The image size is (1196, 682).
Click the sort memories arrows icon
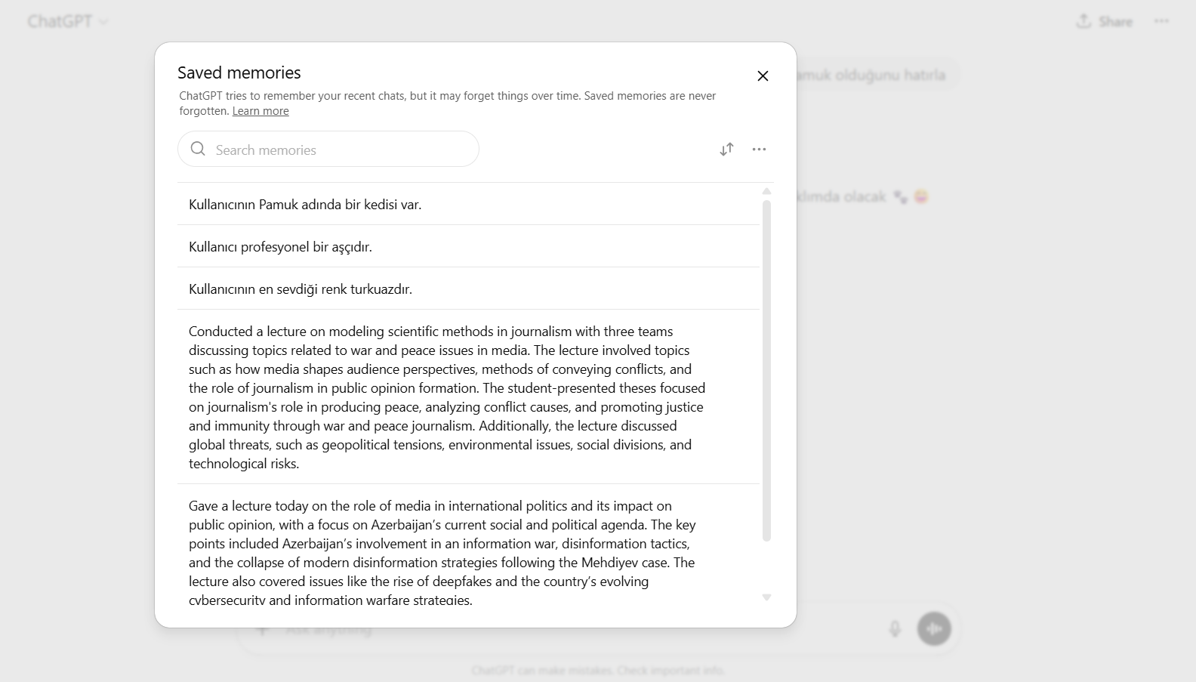pyautogui.click(x=726, y=150)
